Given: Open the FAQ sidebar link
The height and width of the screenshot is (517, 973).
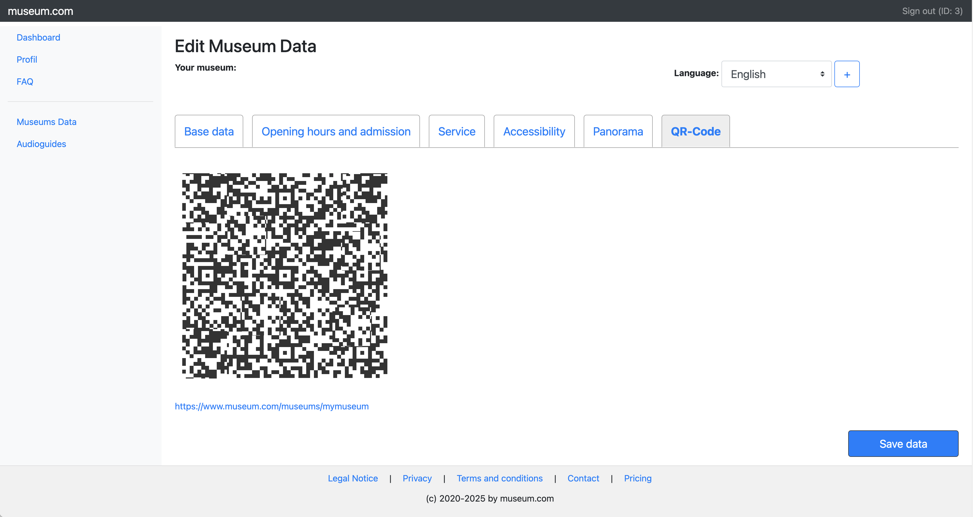Looking at the screenshot, I should 25,81.
